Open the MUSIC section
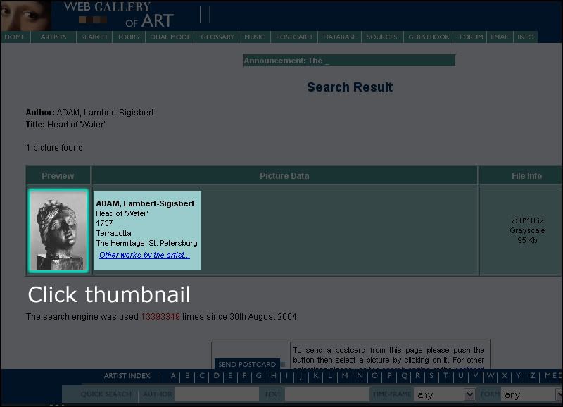Image resolution: width=563 pixels, height=407 pixels. point(255,37)
